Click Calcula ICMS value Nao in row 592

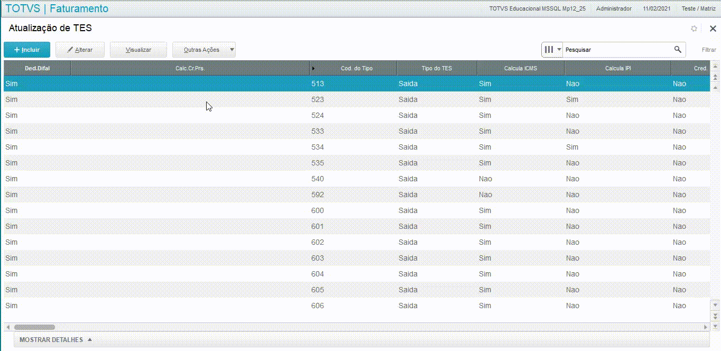[x=485, y=195]
